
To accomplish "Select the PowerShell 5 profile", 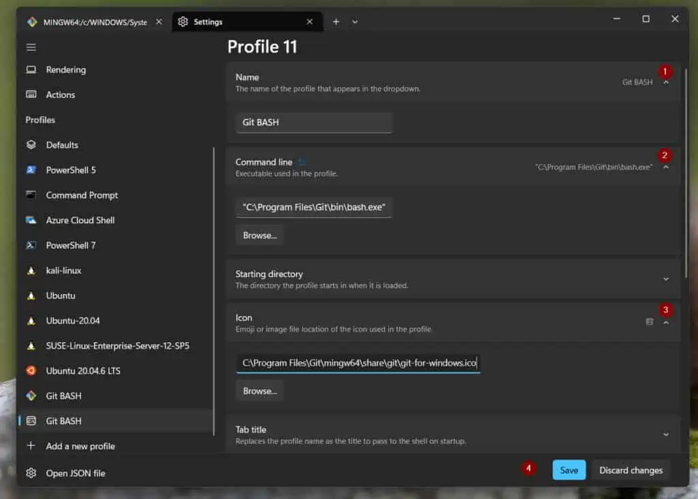I will coord(116,170).
